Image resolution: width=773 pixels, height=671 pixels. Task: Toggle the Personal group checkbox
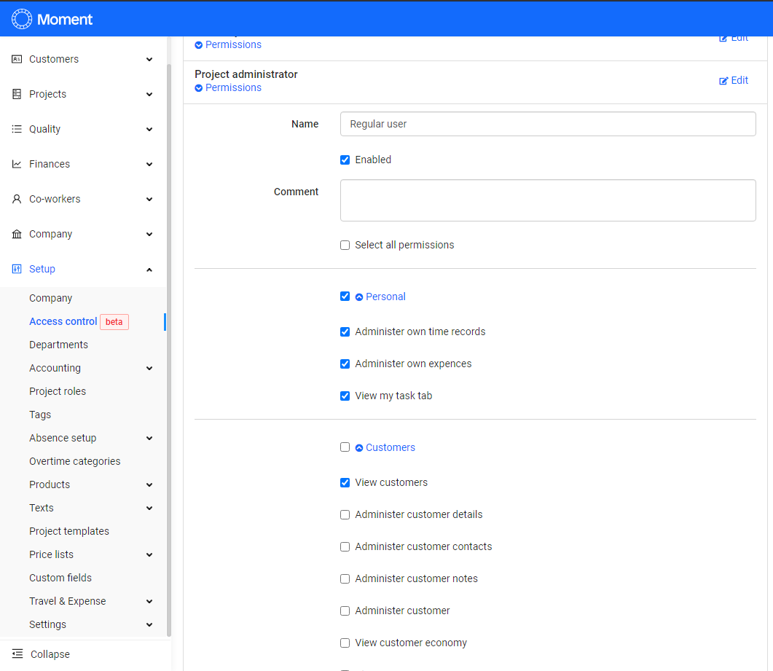[345, 297]
